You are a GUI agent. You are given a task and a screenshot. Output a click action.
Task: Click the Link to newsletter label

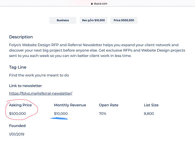[25, 86]
